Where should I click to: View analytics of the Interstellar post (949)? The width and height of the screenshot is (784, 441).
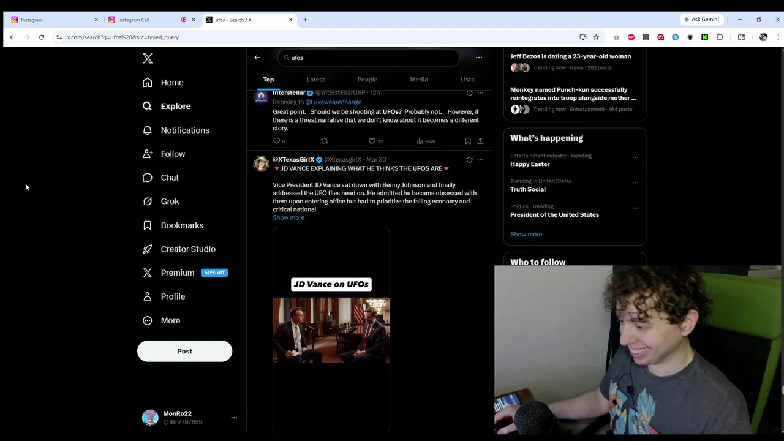click(426, 141)
